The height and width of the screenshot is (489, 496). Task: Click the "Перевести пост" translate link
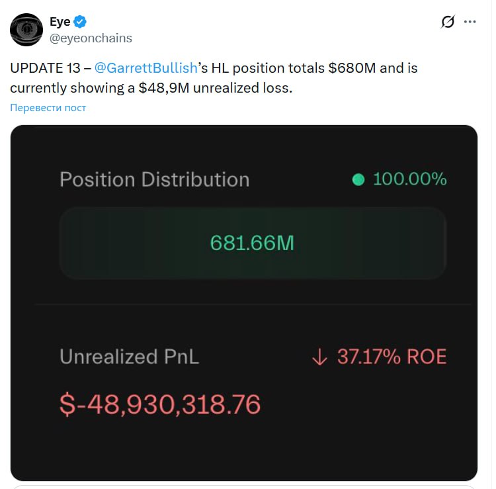point(48,107)
